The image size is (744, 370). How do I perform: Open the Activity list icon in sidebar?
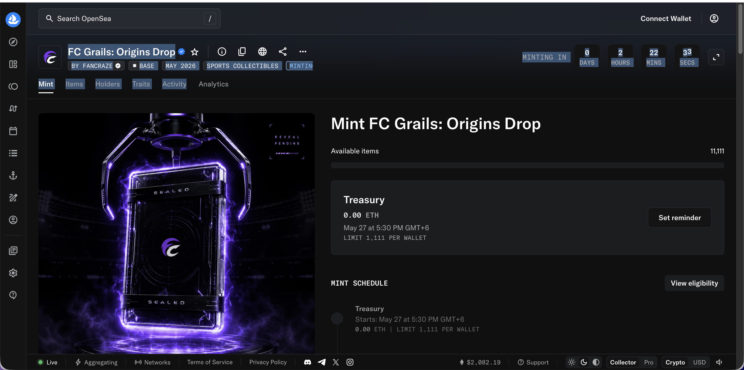[x=13, y=153]
